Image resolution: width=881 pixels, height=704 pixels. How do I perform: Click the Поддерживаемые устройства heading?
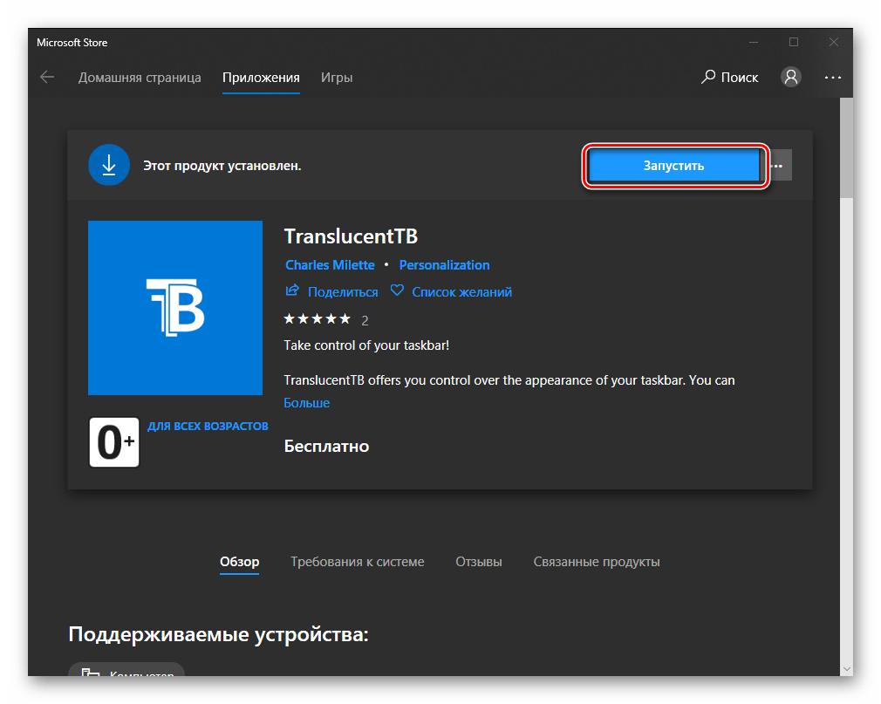(218, 634)
